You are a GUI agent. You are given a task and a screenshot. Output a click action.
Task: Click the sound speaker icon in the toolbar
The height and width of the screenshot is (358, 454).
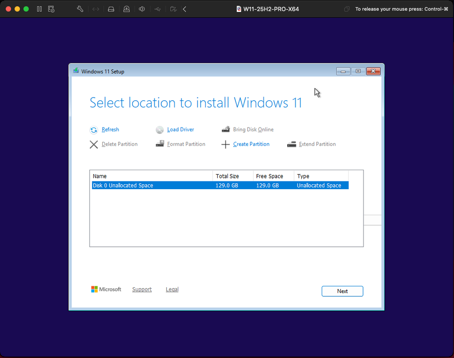click(142, 9)
